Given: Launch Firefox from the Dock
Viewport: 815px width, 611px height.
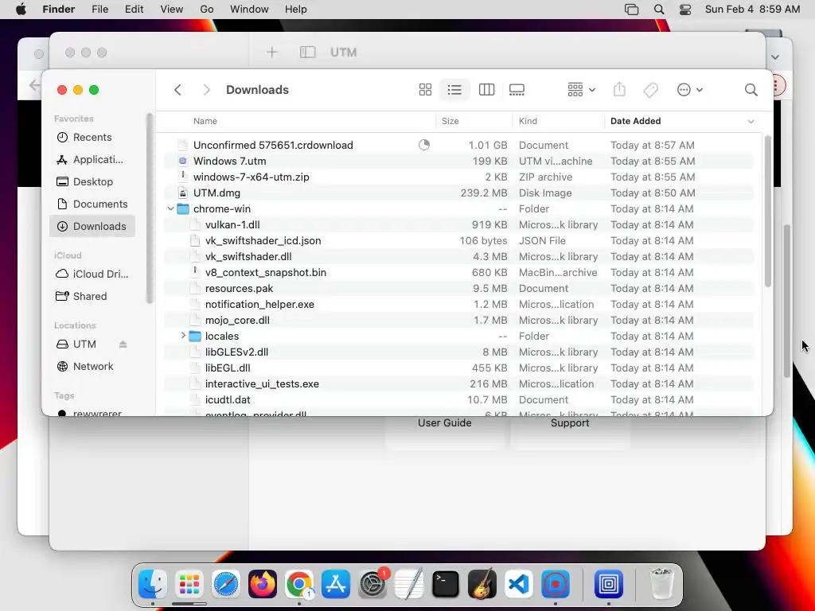Looking at the screenshot, I should [262, 585].
